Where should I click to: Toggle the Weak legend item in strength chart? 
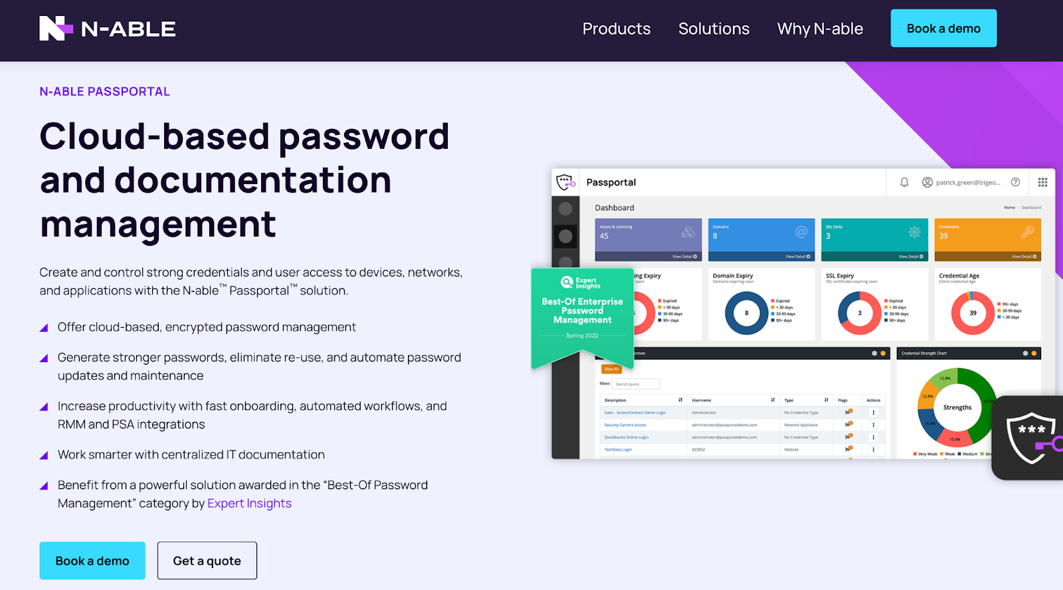[947, 454]
